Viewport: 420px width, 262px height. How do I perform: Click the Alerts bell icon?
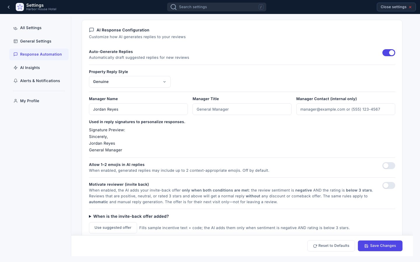[x=15, y=81]
